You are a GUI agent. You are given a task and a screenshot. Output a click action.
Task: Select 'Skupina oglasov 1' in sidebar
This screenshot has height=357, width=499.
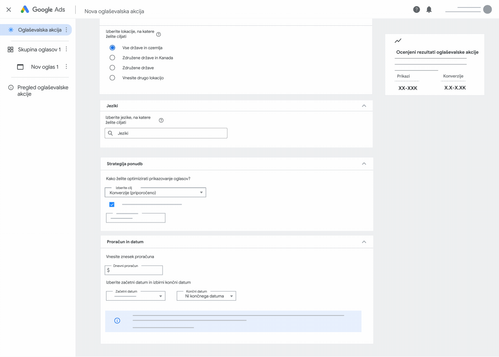[x=39, y=49]
